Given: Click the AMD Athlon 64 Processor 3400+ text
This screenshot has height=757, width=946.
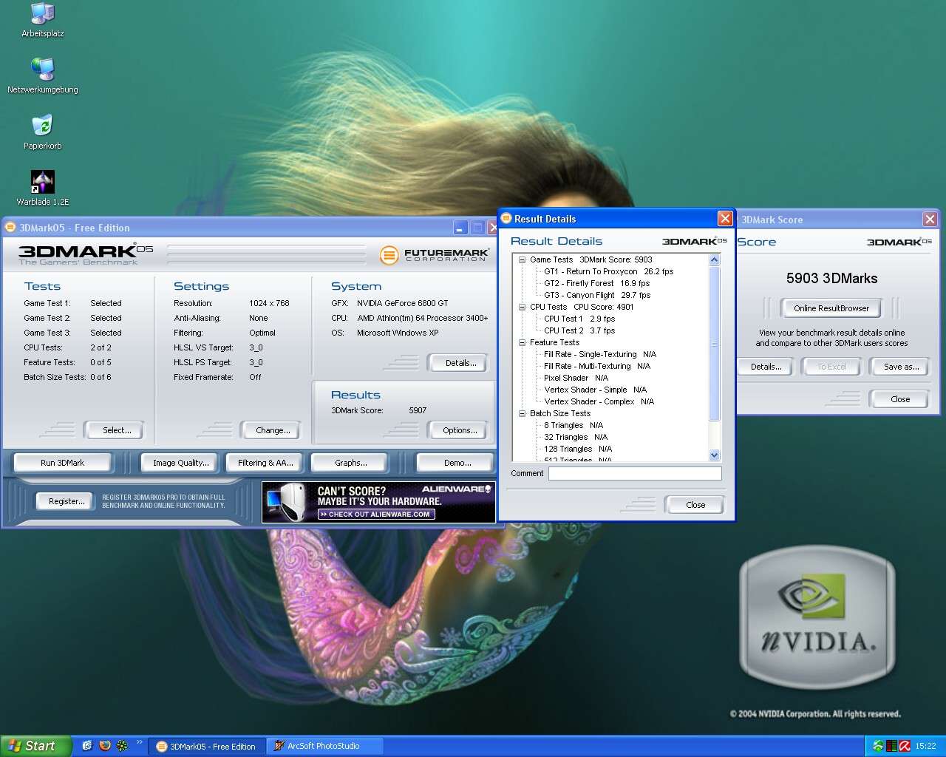Looking at the screenshot, I should tap(423, 318).
